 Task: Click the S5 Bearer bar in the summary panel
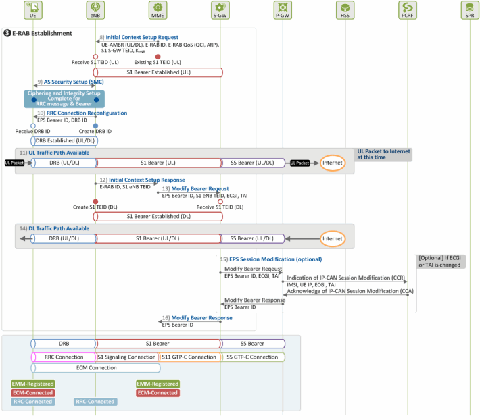[x=253, y=344]
